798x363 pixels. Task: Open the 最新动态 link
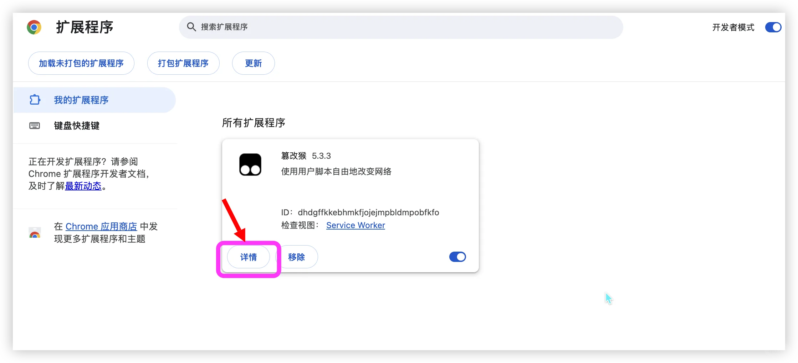pyautogui.click(x=83, y=186)
